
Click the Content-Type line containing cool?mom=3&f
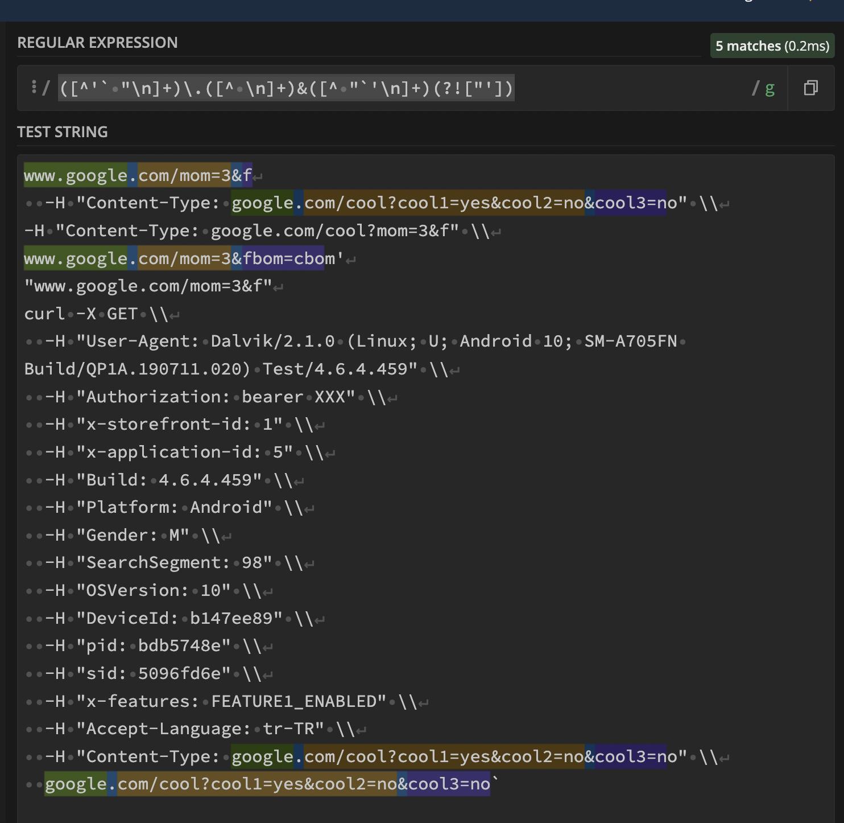(263, 231)
